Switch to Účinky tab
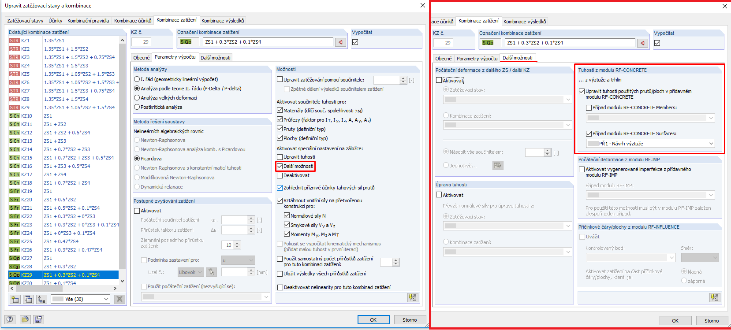Screen dimensions: 731x330 [56, 21]
